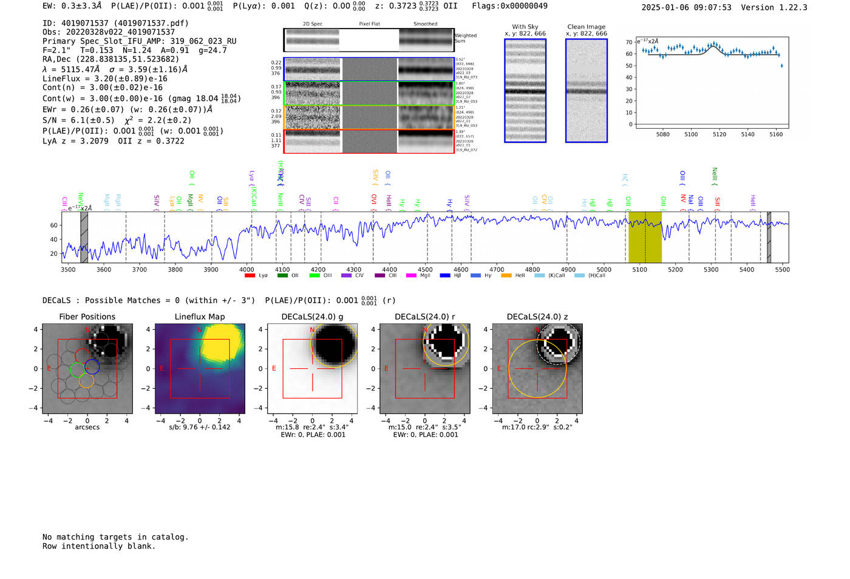Image resolution: width=850 pixels, height=579 pixels.
Task: Select the DECaLS : Possible Matches = 0 text
Action: tap(149, 300)
